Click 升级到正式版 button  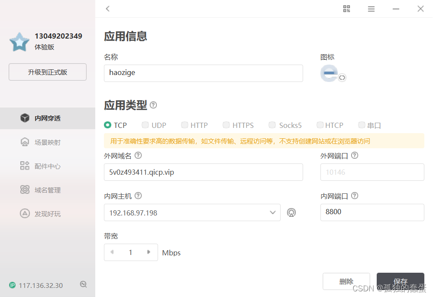[48, 72]
